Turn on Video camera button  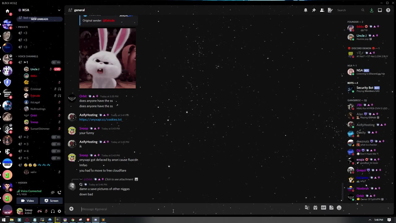point(27,201)
